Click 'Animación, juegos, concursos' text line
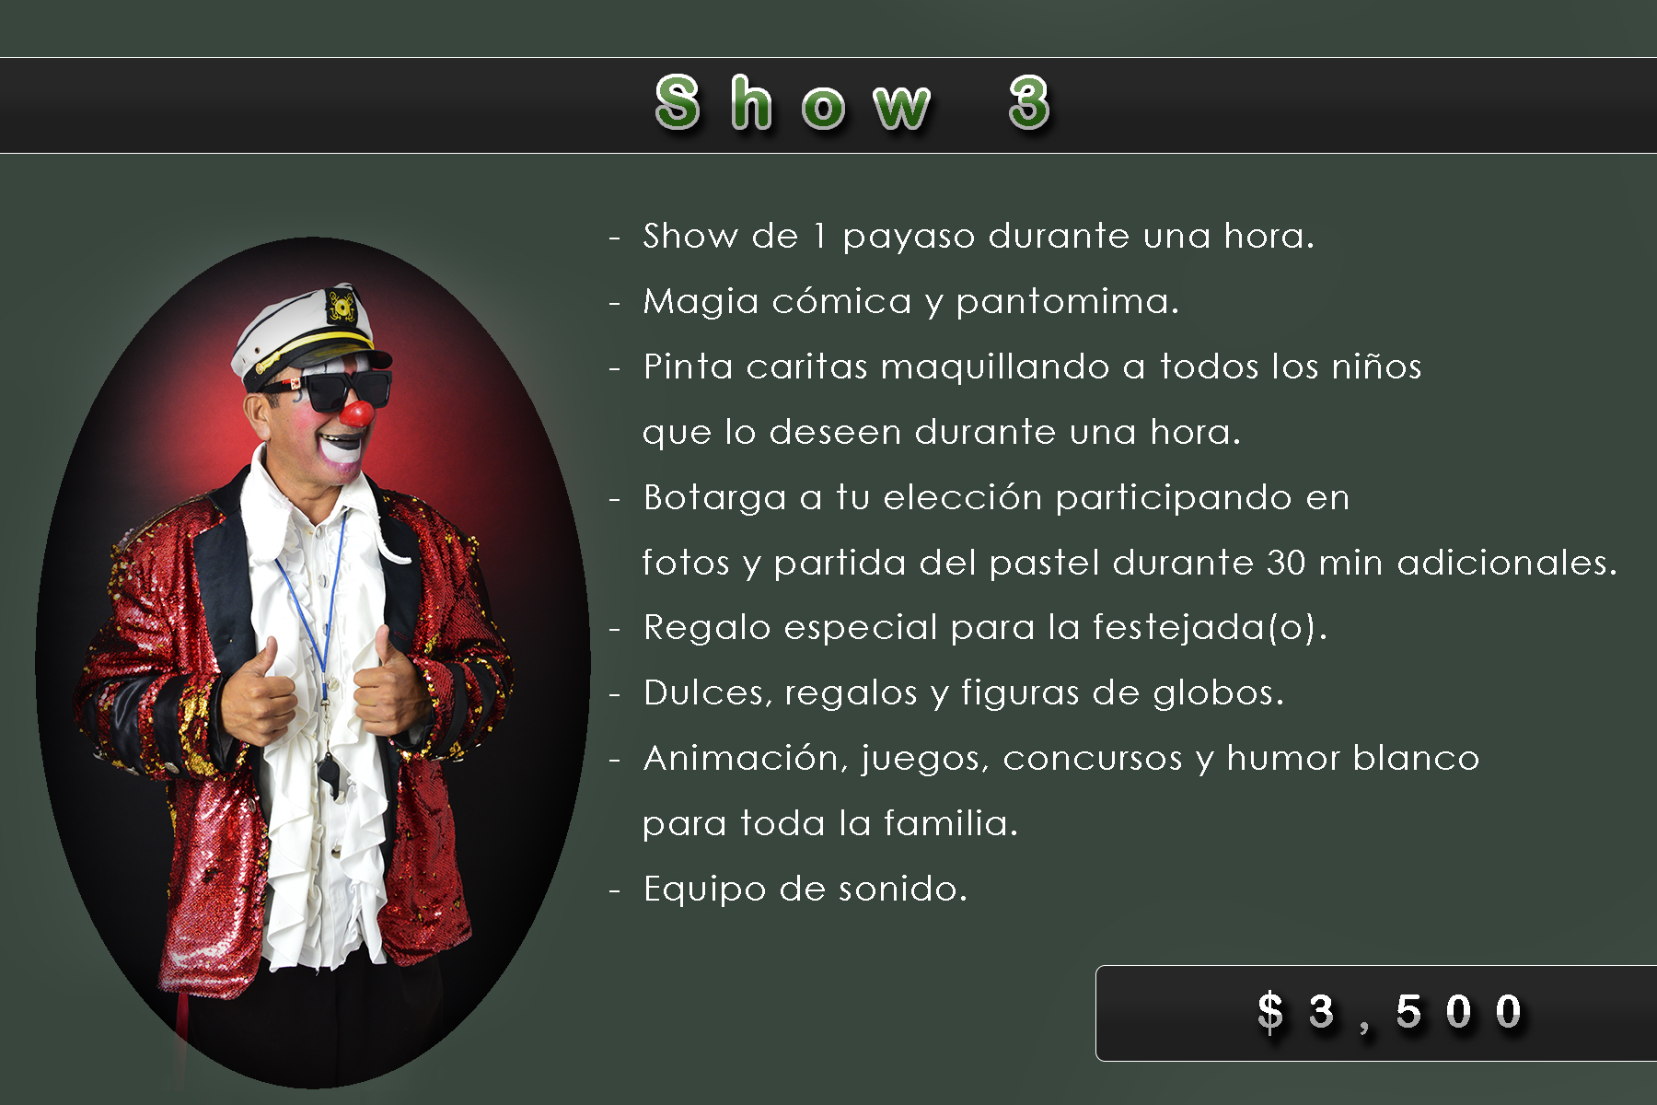 point(1060,759)
